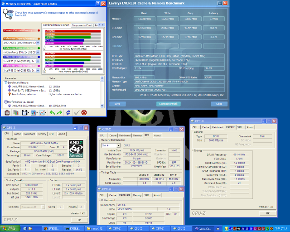Open the arrow next to Sandra line graph icon
Image resolution: width=290 pixels, height=232 pixels.
(45, 113)
